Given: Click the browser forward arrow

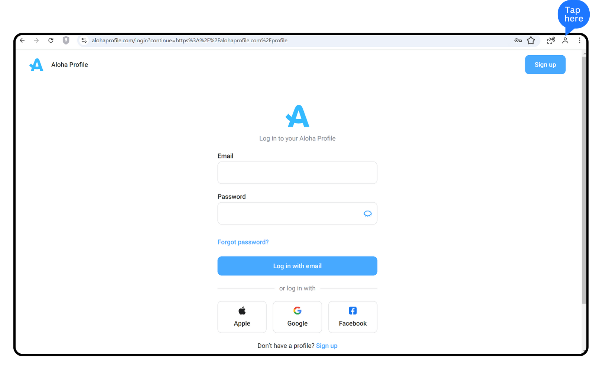Looking at the screenshot, I should point(36,40).
